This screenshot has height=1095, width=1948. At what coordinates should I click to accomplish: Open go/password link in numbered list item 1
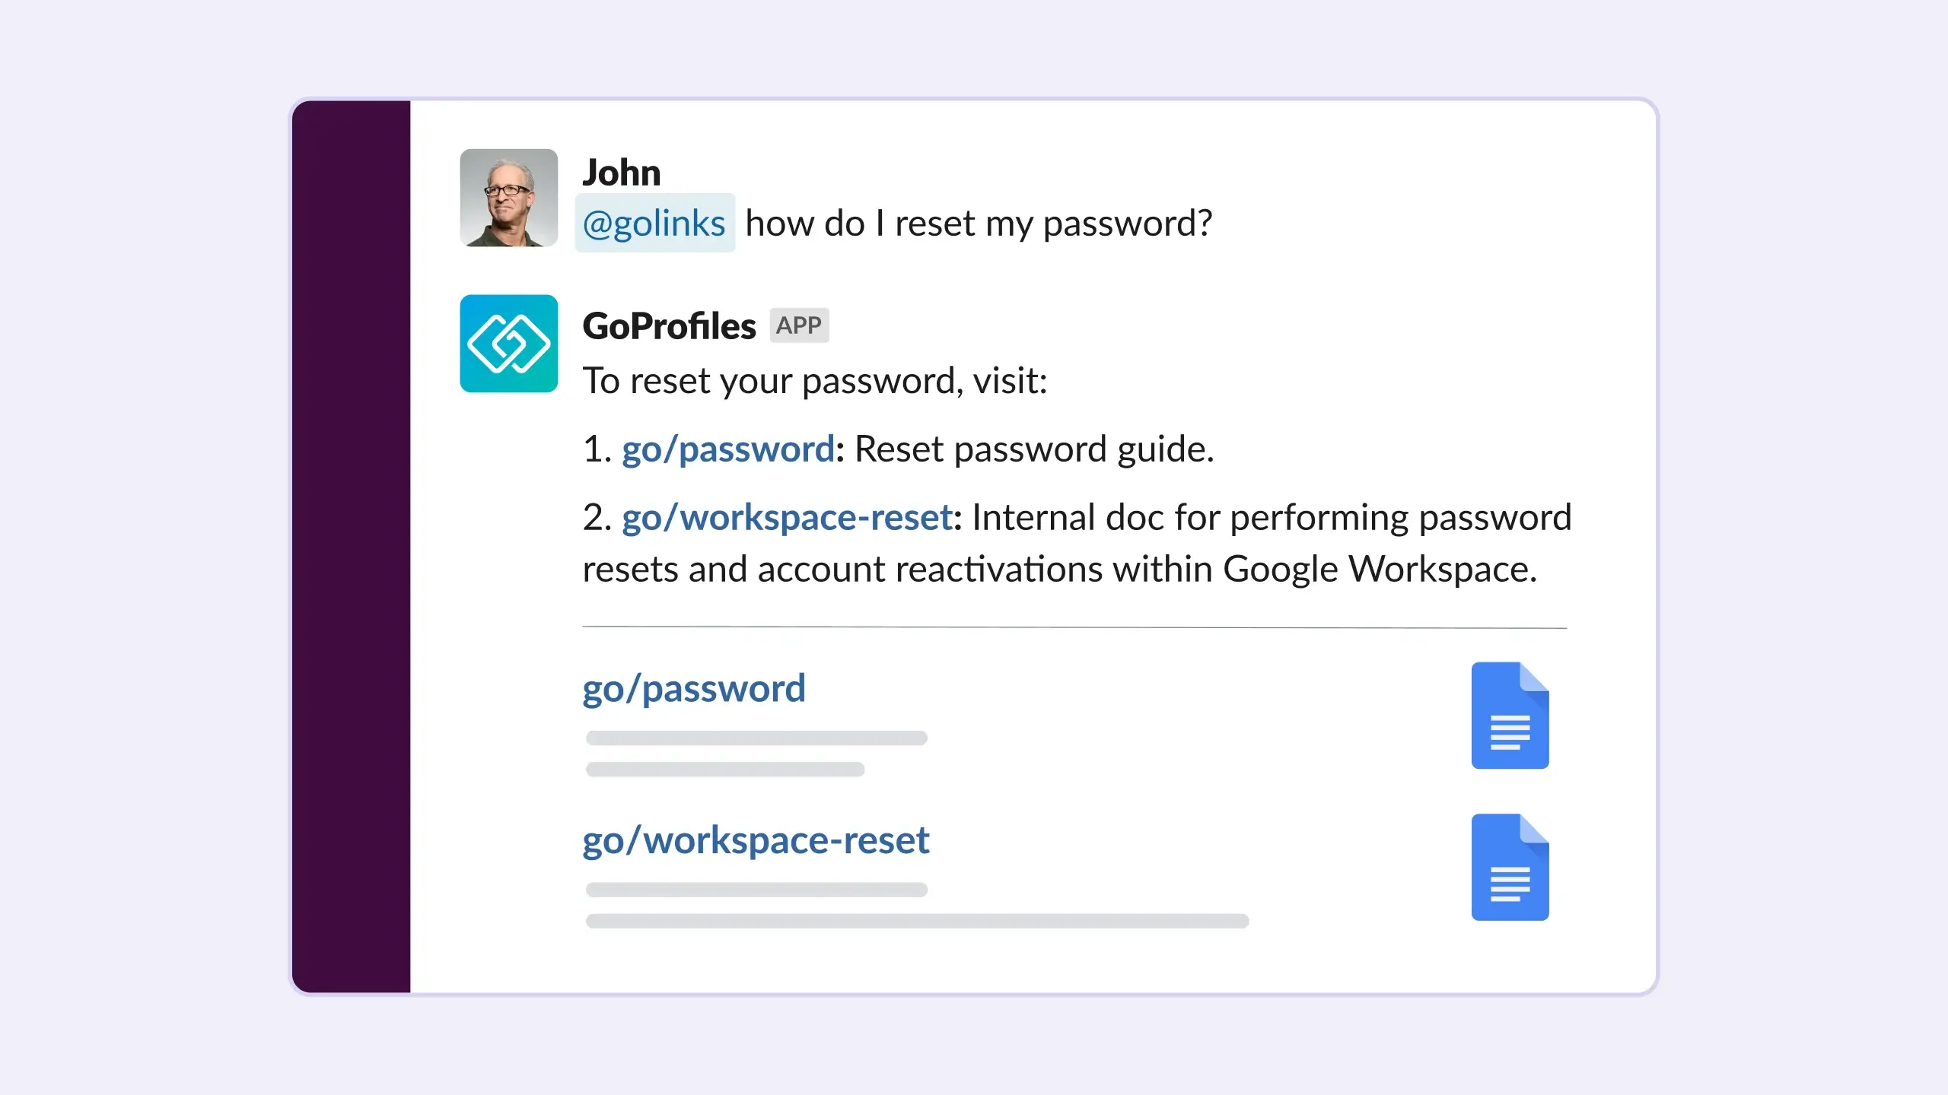pyautogui.click(x=727, y=449)
